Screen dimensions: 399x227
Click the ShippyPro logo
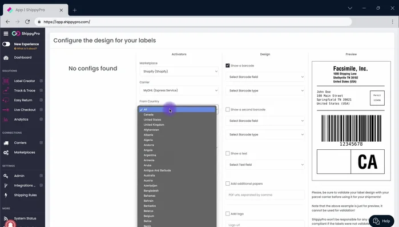point(26,34)
